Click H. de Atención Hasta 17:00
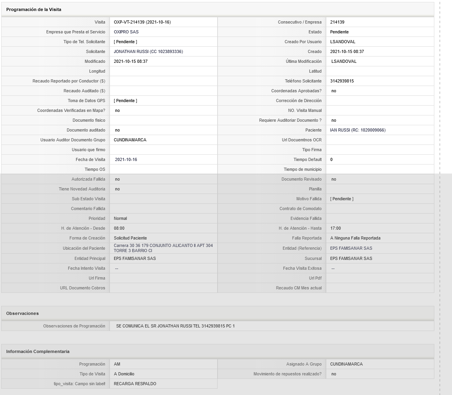The height and width of the screenshot is (395, 452). pyautogui.click(x=335, y=229)
